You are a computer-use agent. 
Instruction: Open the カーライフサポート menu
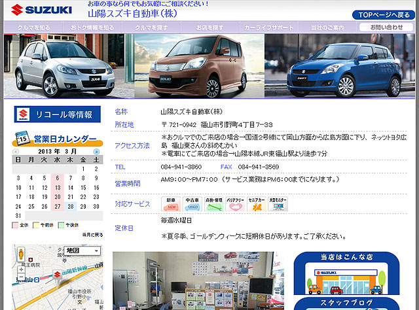point(268,27)
